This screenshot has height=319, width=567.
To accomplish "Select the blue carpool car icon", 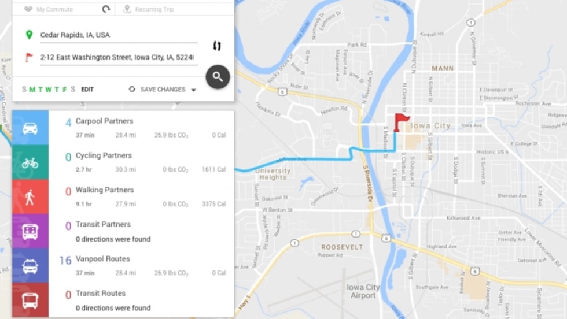I will coord(30,128).
